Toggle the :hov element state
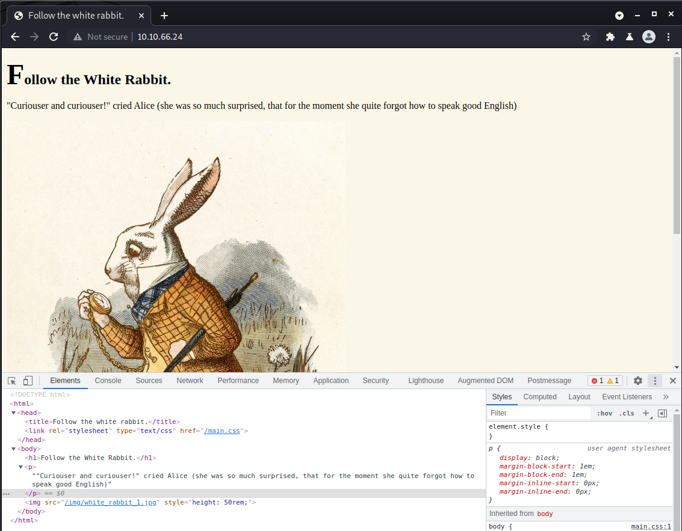Viewport: 682px width, 531px height. click(604, 413)
